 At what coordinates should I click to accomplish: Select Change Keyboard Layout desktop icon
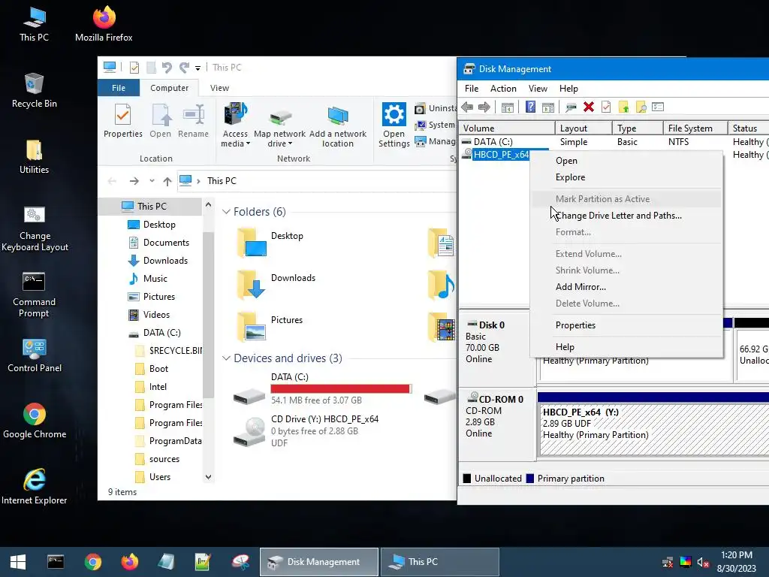[x=35, y=228]
